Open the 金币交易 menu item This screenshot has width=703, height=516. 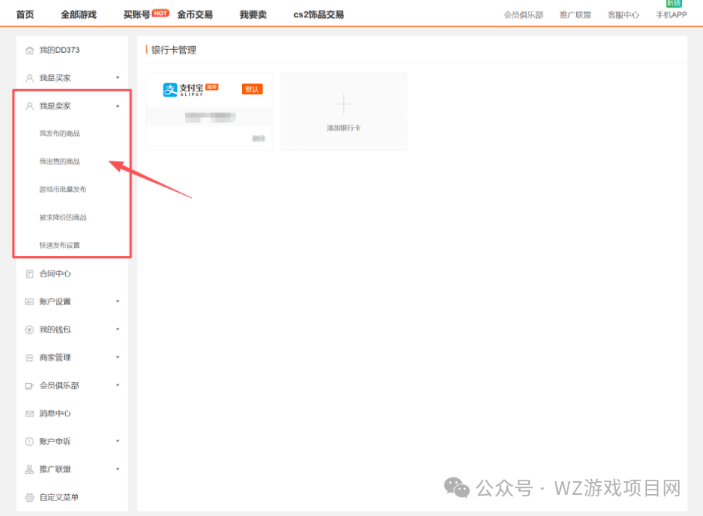click(x=195, y=14)
